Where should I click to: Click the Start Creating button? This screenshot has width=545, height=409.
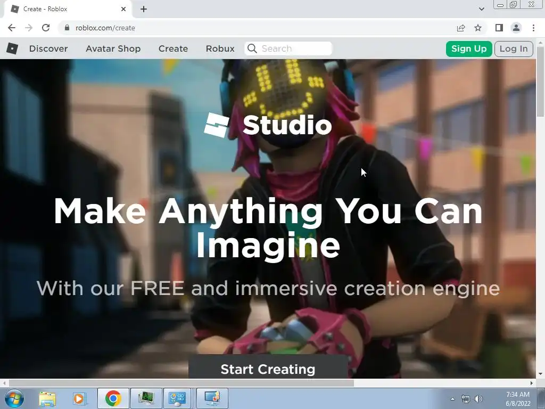[x=268, y=366]
